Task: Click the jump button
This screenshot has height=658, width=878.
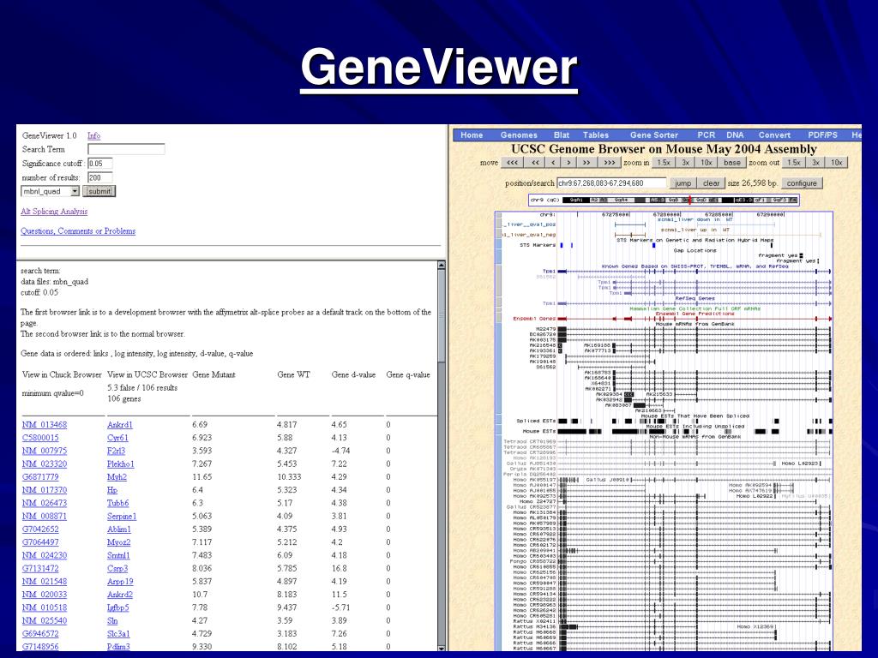Action: click(x=683, y=183)
